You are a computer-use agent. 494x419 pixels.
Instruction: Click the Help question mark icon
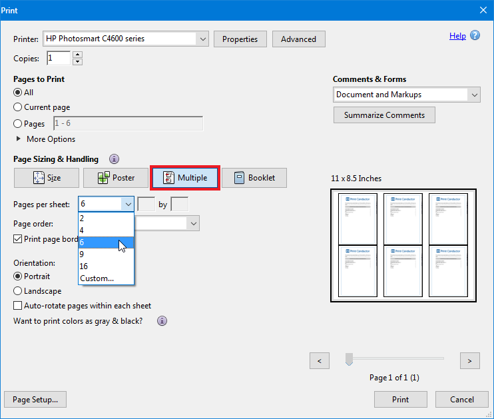475,36
